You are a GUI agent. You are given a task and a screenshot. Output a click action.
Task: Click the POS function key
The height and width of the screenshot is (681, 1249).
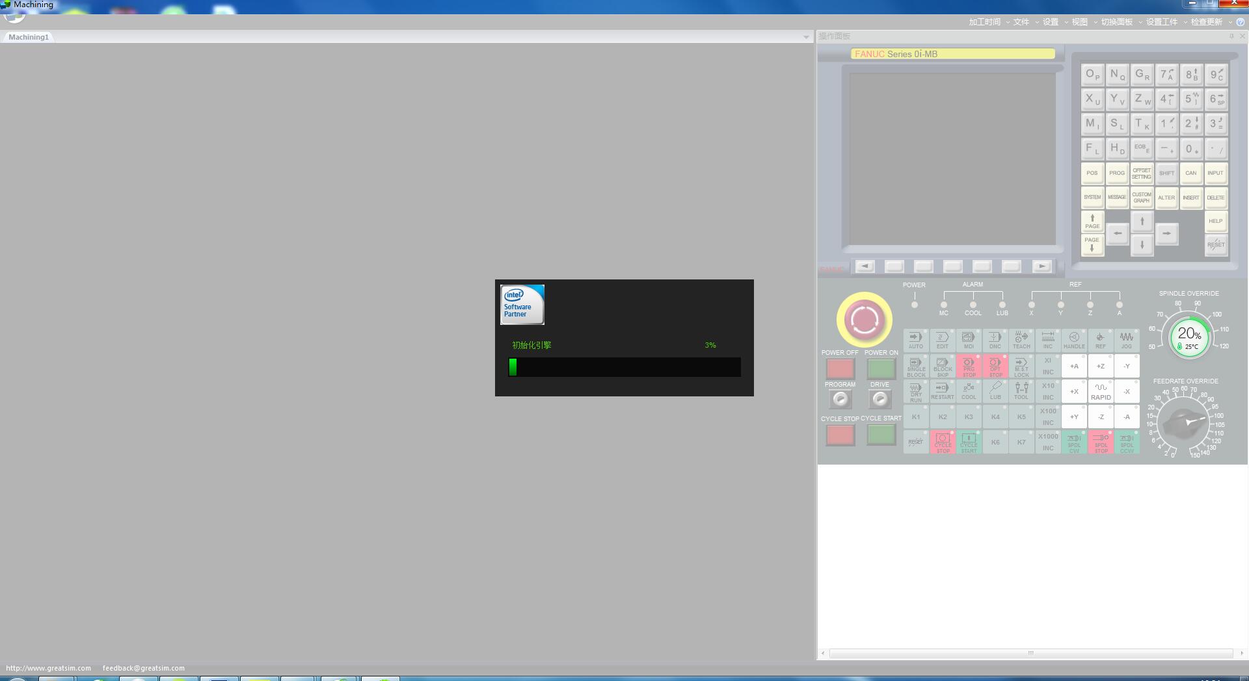pyautogui.click(x=1092, y=173)
